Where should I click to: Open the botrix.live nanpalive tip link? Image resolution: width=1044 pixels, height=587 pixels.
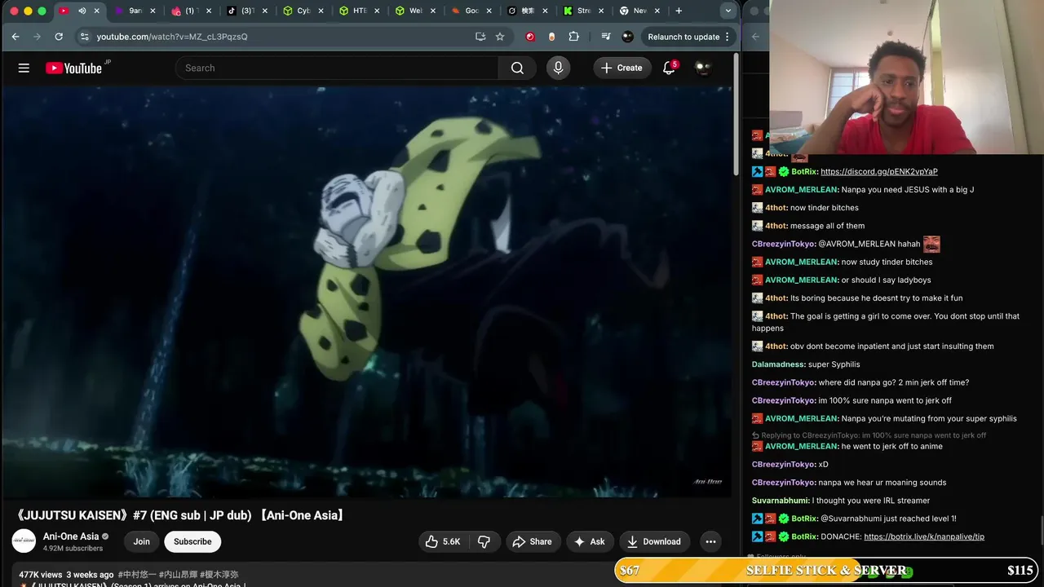pos(924,537)
